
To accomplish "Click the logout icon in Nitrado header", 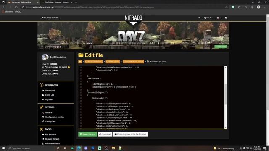I will coord(226,18).
